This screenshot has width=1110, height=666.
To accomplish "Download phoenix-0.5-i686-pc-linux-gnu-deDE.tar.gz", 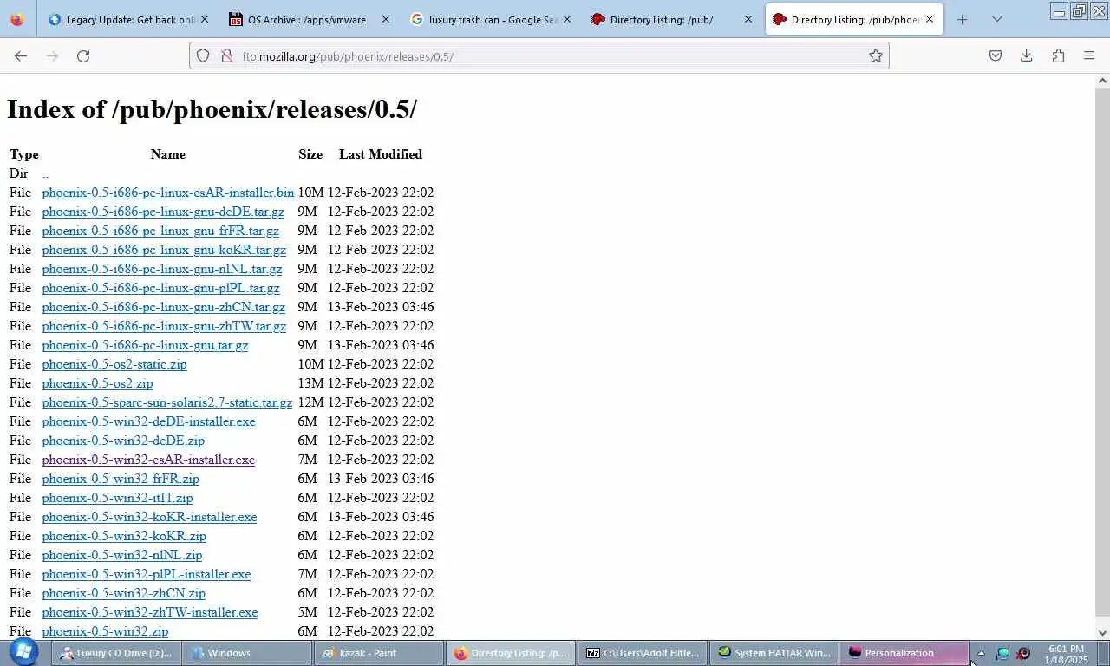I will point(163,212).
